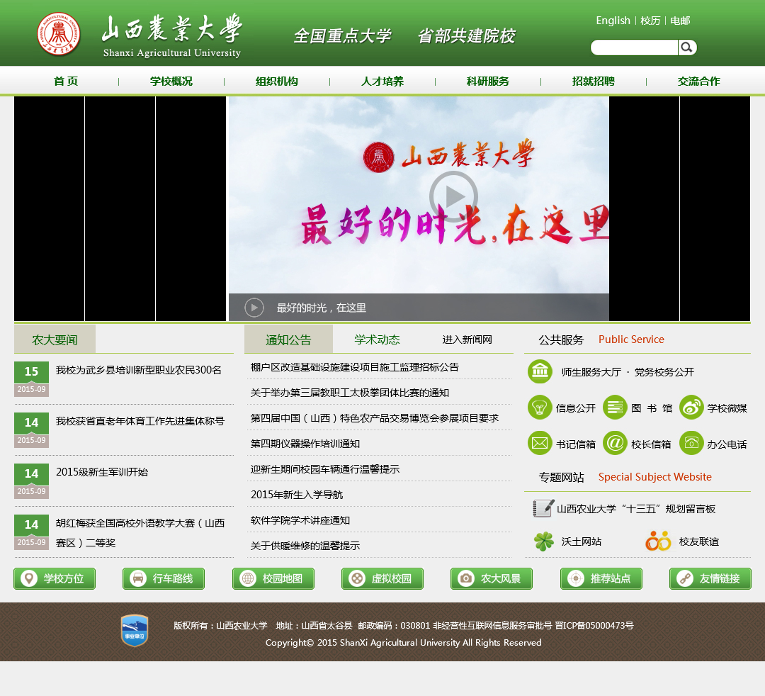Open notice 2015年新生入学导航
Screen dimensions: 765x696
tap(297, 495)
